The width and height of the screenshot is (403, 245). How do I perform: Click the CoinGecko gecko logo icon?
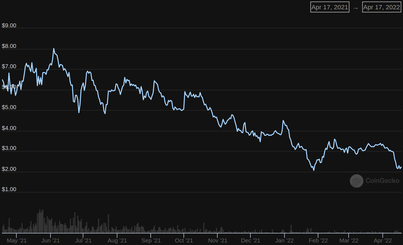(x=356, y=181)
